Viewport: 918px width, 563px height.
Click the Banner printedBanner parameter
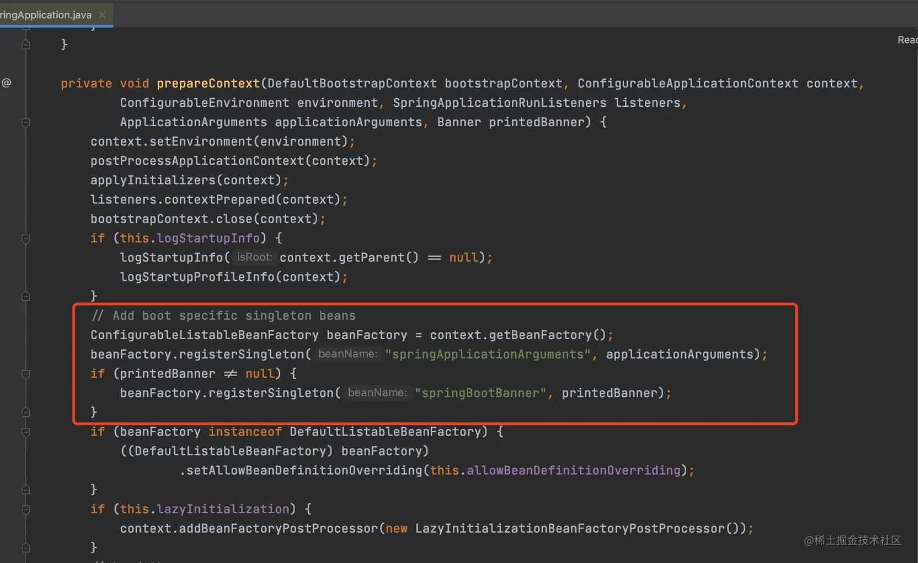click(x=511, y=122)
